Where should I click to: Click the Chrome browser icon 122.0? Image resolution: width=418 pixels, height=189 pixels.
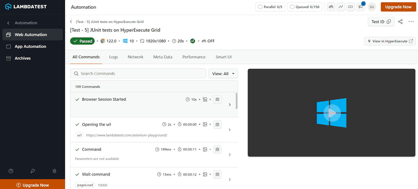103,41
